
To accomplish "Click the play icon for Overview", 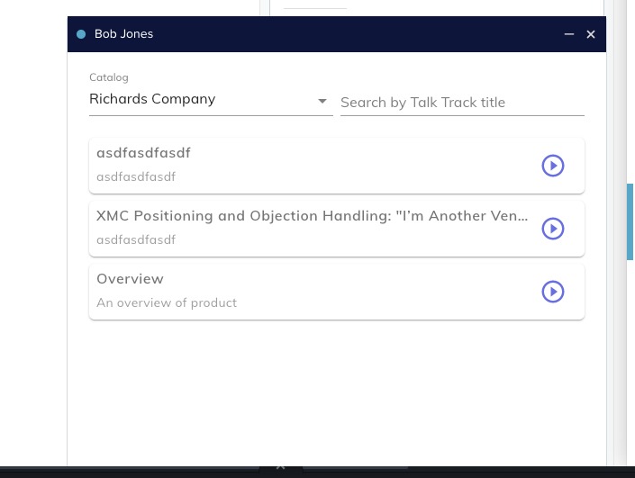I will tap(552, 292).
